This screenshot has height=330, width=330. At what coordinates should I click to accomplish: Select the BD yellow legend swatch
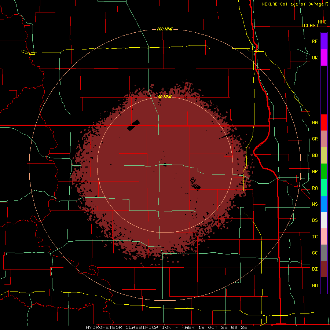[324, 155]
